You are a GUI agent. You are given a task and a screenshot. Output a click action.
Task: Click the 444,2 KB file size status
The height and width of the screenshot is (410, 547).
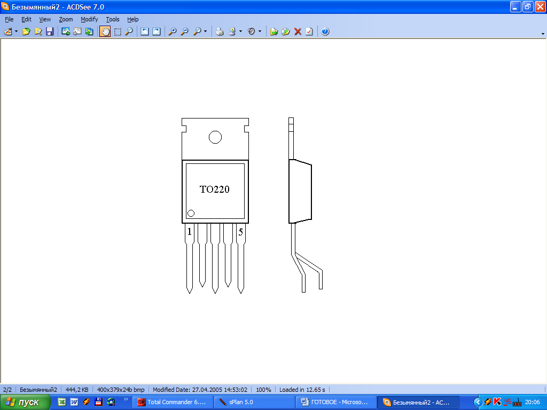click(77, 389)
